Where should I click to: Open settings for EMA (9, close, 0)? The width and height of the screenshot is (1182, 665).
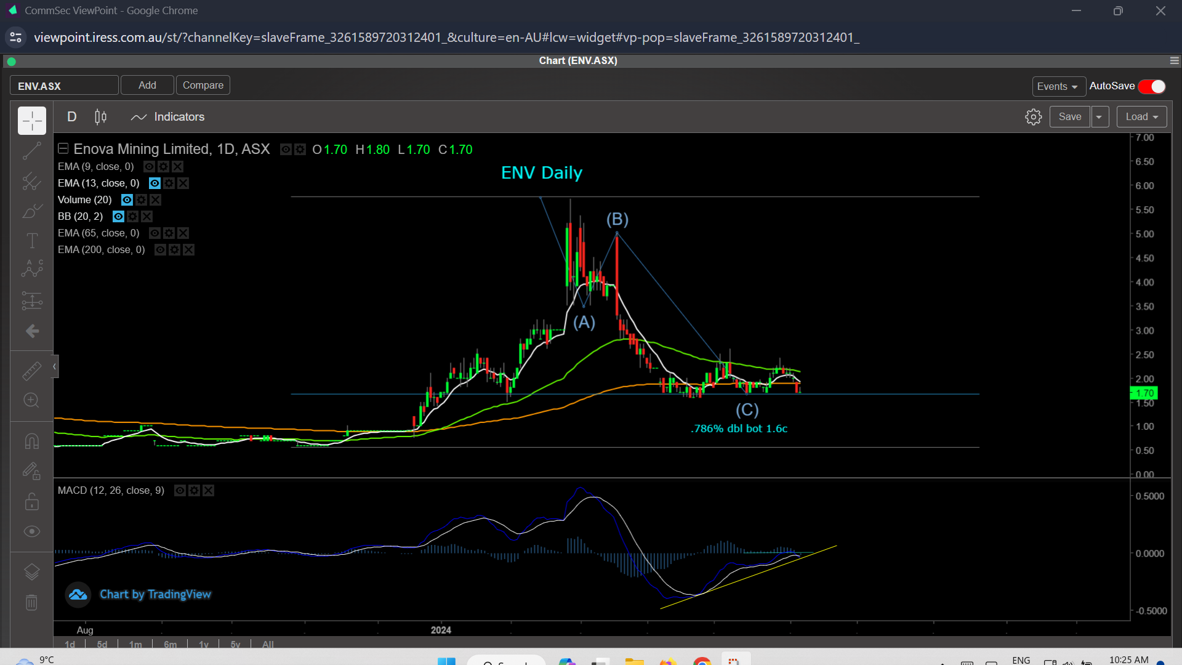click(163, 166)
